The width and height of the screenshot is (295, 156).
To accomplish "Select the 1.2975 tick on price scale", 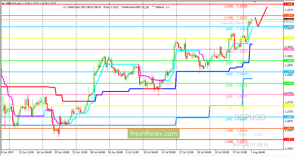I will click(289, 65).
